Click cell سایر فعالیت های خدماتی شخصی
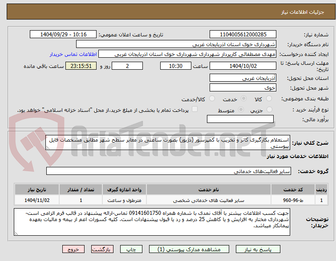The height and width of the screenshot is (261, 336). tap(209, 200)
